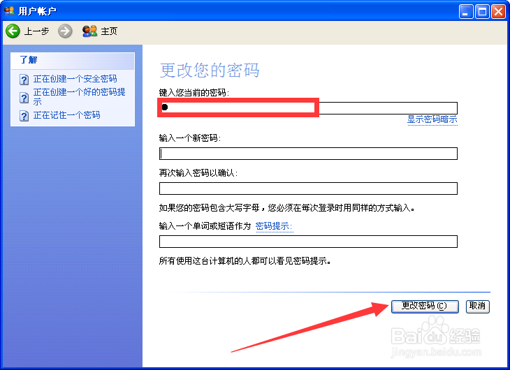Click the 用户帐户 title bar icon
The height and width of the screenshot is (370, 510).
[x=9, y=11]
